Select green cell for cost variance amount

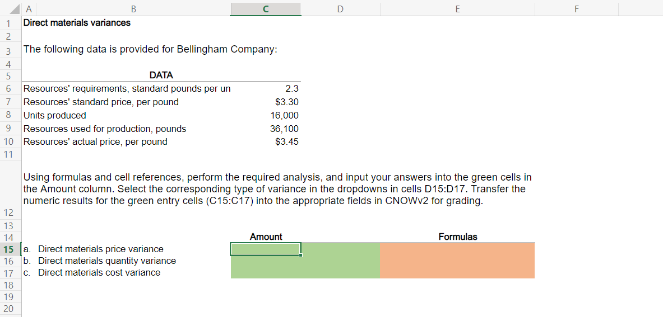click(x=265, y=272)
